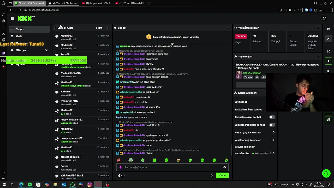The height and width of the screenshot is (188, 334).
Task: Click Cristiano_Ronaldo7D username saying 'bana versne'
Action: pyautogui.click(x=134, y=59)
